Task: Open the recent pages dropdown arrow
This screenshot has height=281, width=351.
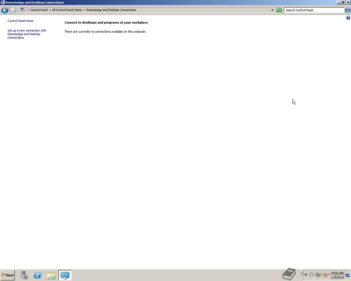Action: 18,10
